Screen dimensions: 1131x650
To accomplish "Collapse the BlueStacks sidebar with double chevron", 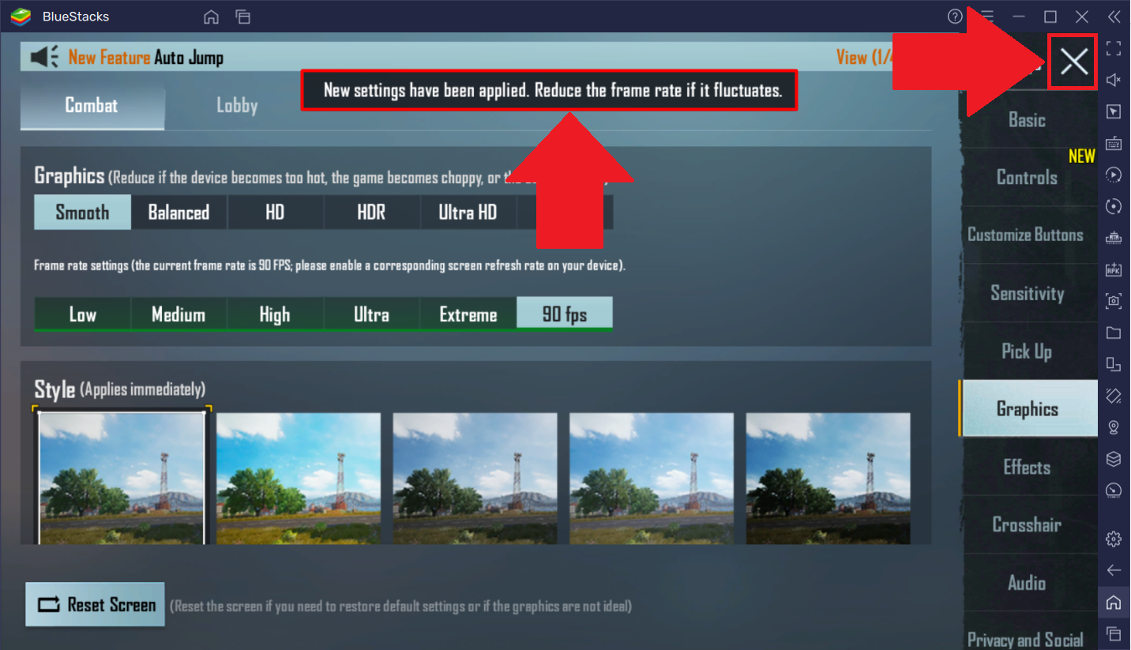I will 1114,17.
